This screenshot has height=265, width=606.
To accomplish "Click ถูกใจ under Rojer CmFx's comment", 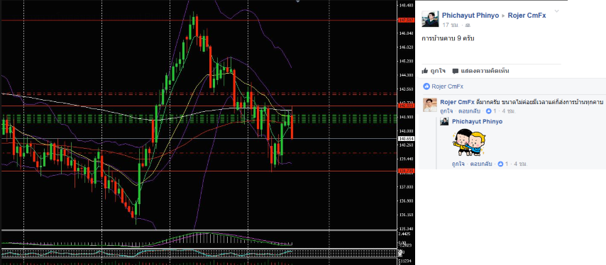I will [446, 111].
